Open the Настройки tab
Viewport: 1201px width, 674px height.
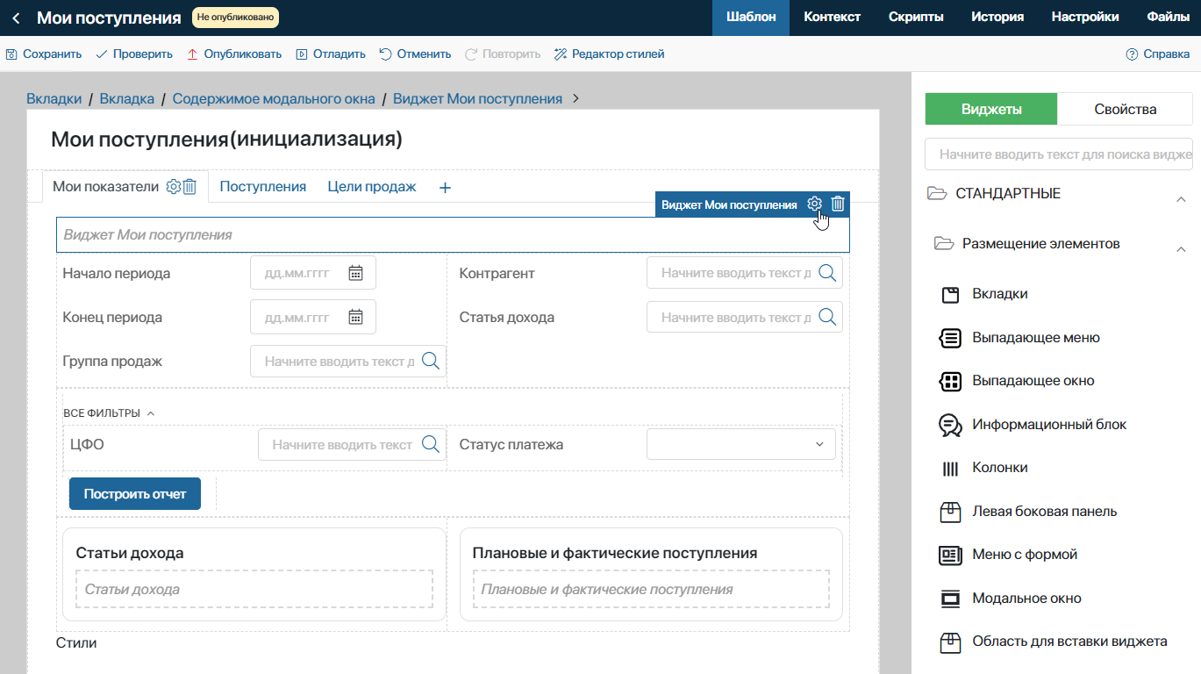pos(1085,17)
